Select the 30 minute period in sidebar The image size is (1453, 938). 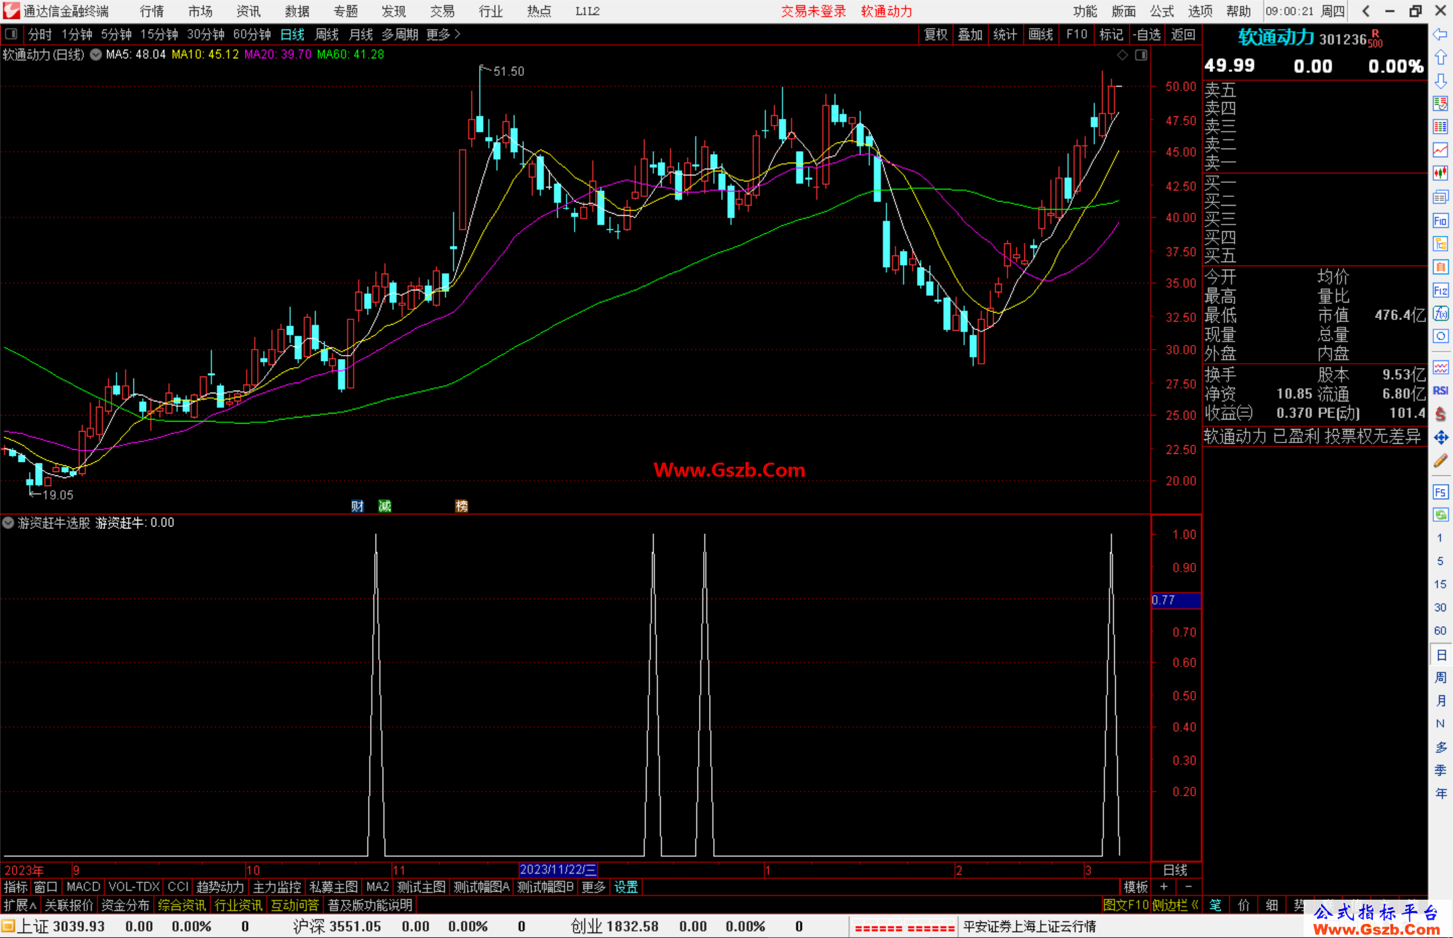click(x=1440, y=607)
